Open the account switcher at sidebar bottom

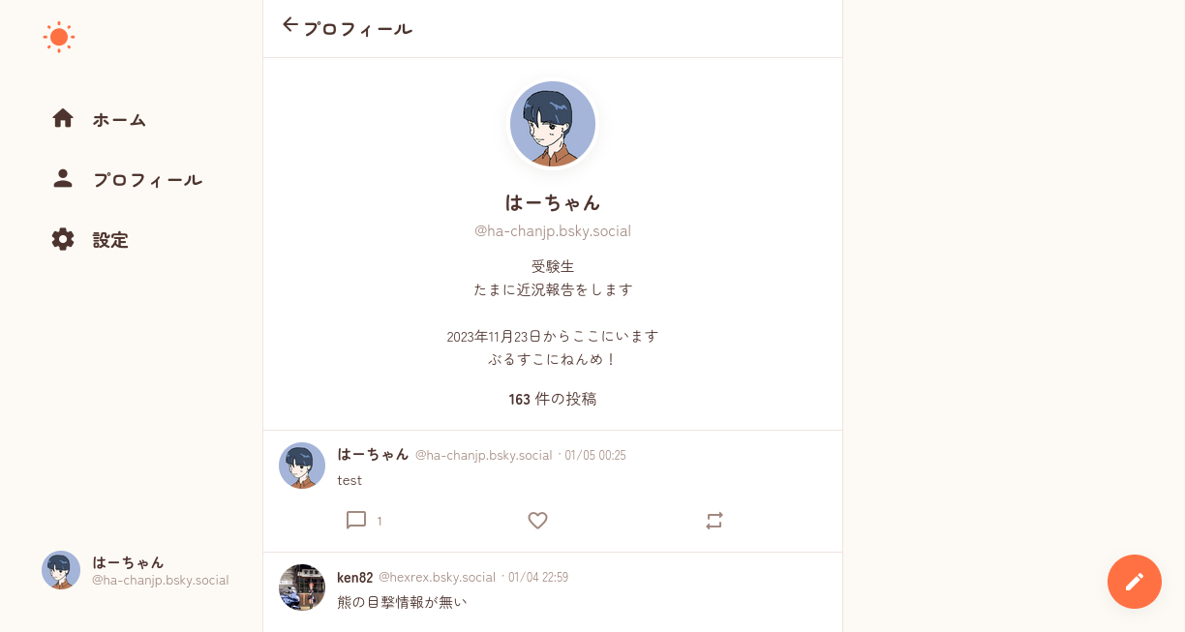136,570
